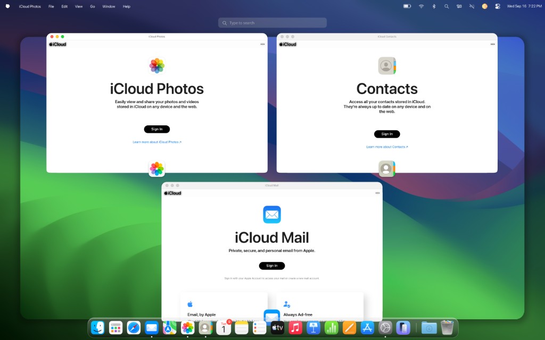The width and height of the screenshot is (545, 340).
Task: Open the three-dot menu in the Contacts window
Action: coord(492,44)
